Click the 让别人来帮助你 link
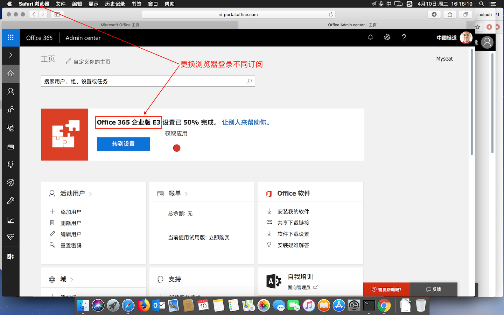Screen dimensions: 504x315 [x=246, y=122]
